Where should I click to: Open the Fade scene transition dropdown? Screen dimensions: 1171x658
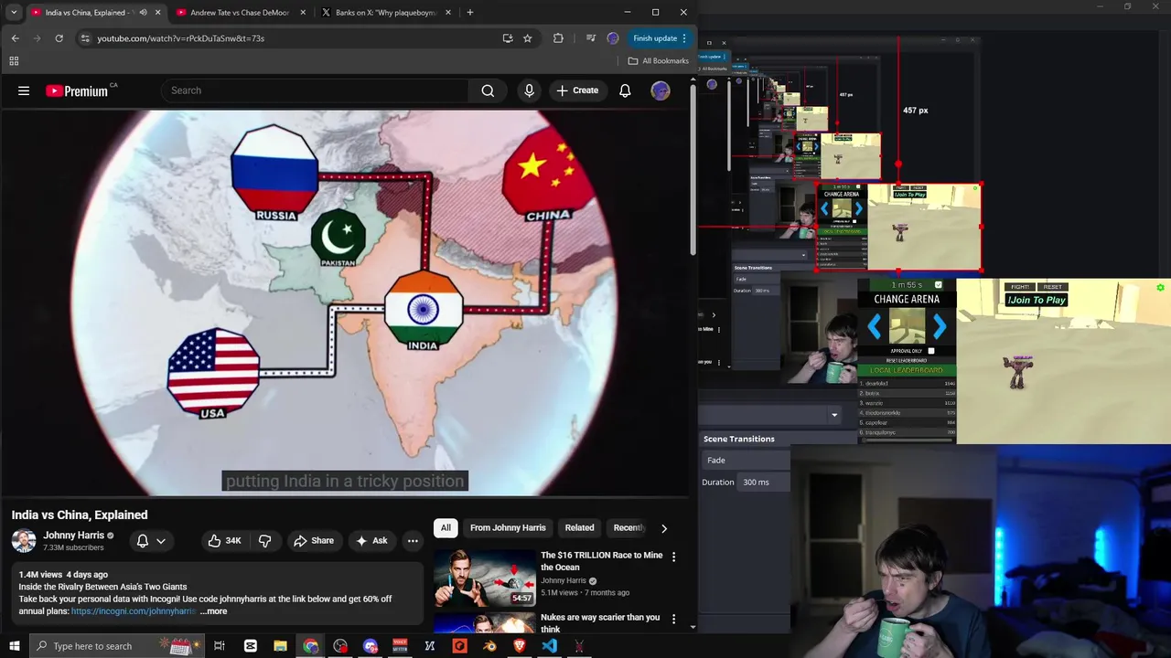pyautogui.click(x=747, y=460)
